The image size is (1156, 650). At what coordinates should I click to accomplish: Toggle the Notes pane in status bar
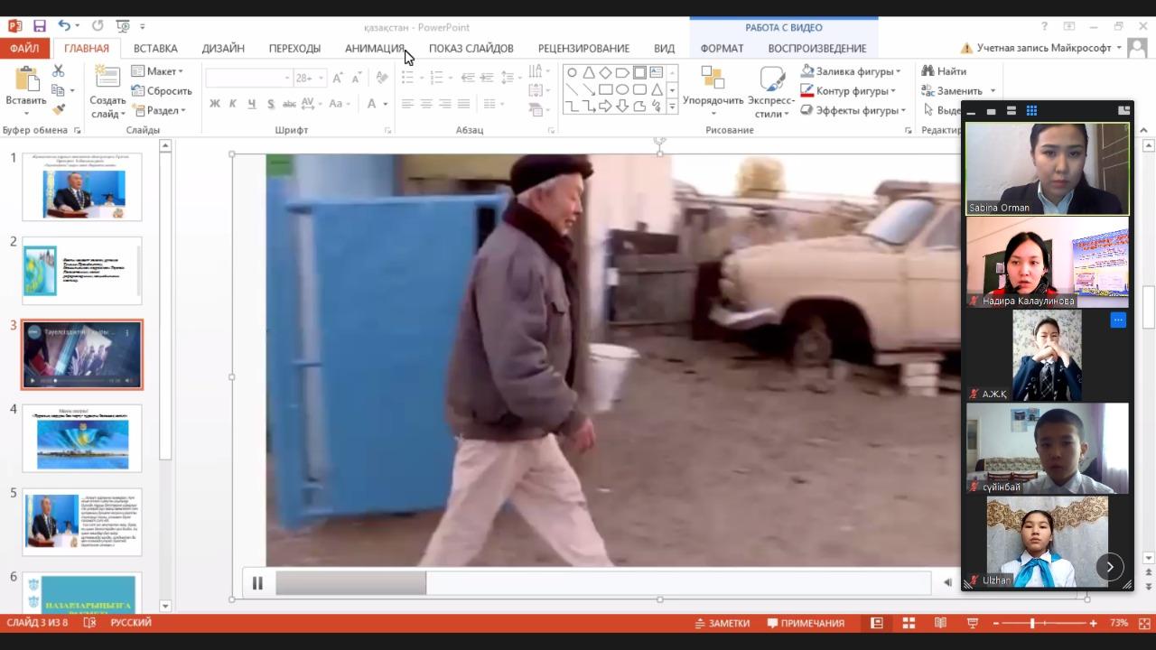coord(722,623)
